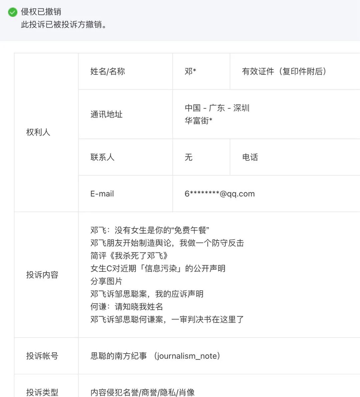Open article about 一审判决书在这里了
Viewport: 360px width, 397px height.
pyautogui.click(x=167, y=320)
